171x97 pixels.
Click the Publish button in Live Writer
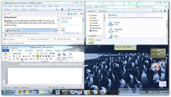(7, 9)
